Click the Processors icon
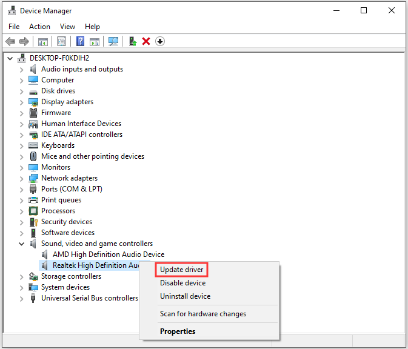This screenshot has width=408, height=349. [x=33, y=211]
